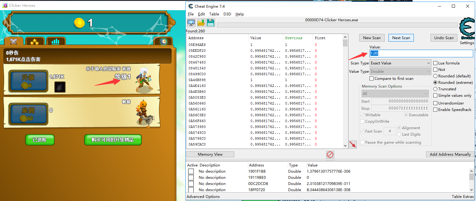The height and width of the screenshot is (201, 476).
Task: Click the green 已进阶 button
Action: 40,140
